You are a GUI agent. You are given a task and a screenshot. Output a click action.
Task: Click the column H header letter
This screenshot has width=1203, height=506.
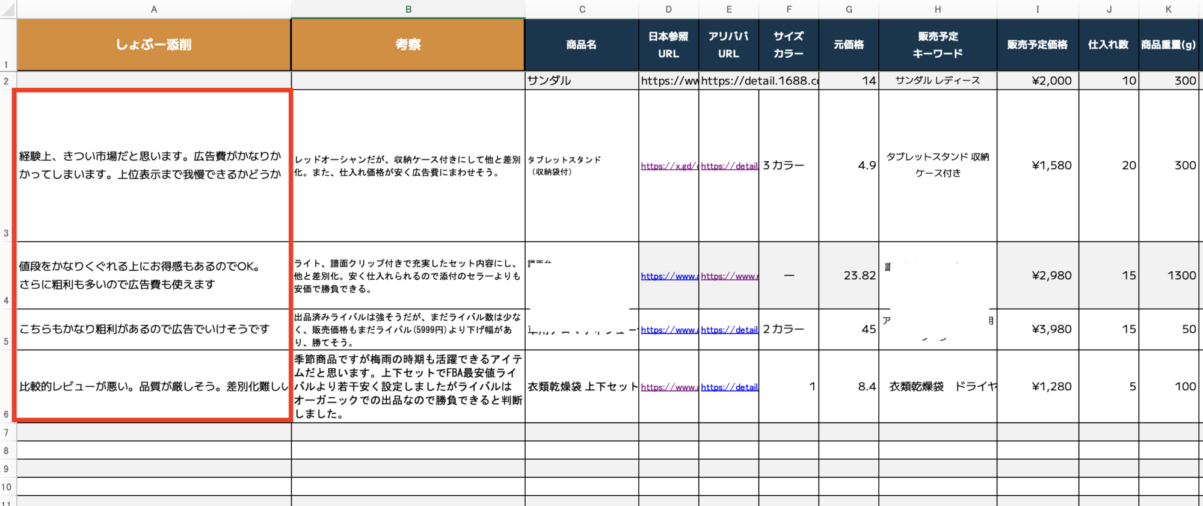pos(937,9)
